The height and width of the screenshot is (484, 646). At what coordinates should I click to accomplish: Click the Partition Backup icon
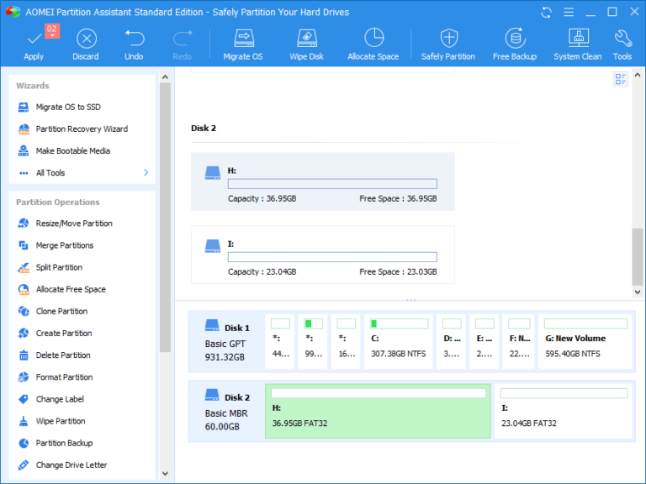24,443
